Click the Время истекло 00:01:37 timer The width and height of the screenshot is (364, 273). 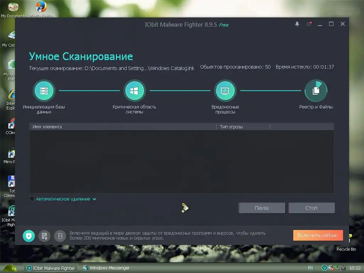[305, 67]
